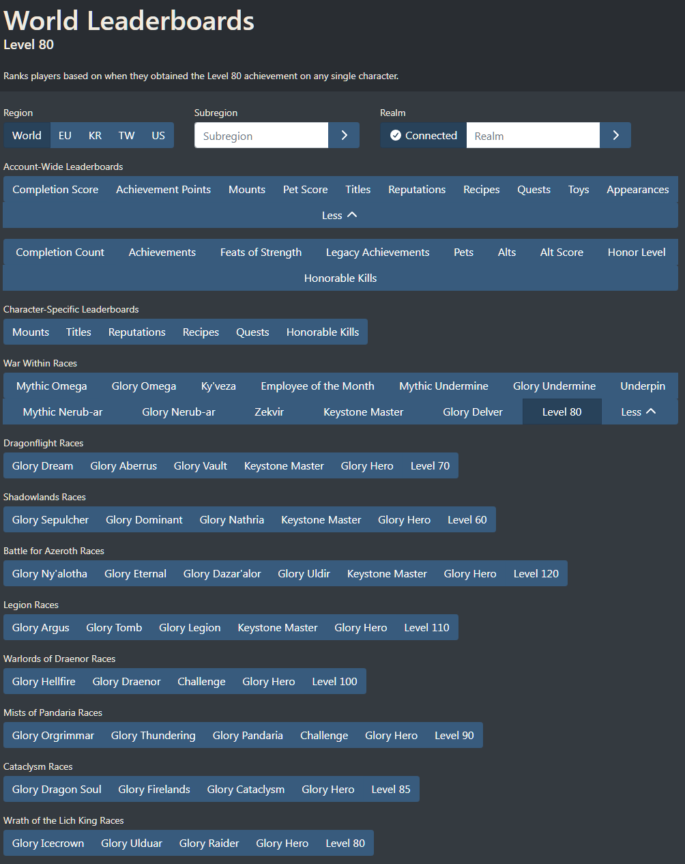Select Glory Omega race

pos(144,386)
